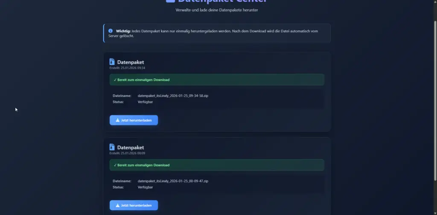Click the Datenpaket Center header icon at the top

[x=170, y=1]
